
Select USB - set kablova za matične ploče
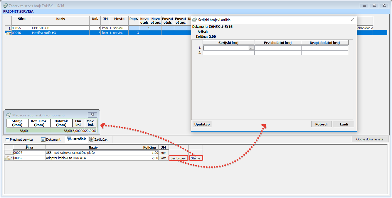pos(93,153)
